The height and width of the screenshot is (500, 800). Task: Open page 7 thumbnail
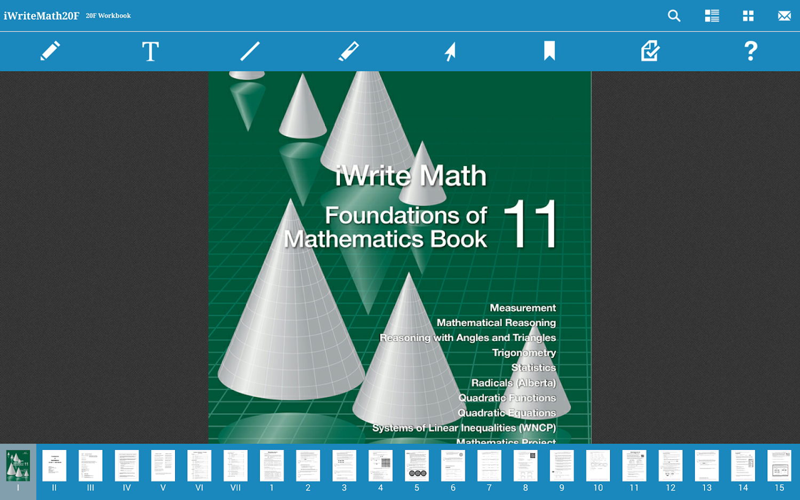[x=489, y=465]
